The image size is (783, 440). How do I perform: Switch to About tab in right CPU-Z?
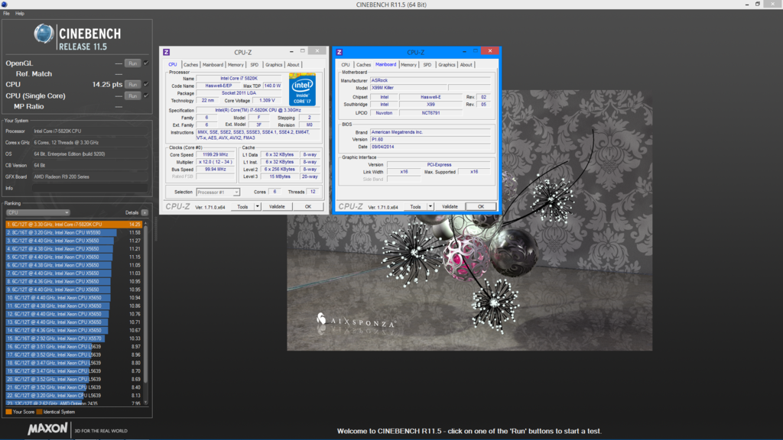click(x=466, y=65)
